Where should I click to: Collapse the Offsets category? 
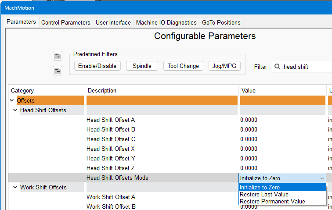tap(11, 100)
